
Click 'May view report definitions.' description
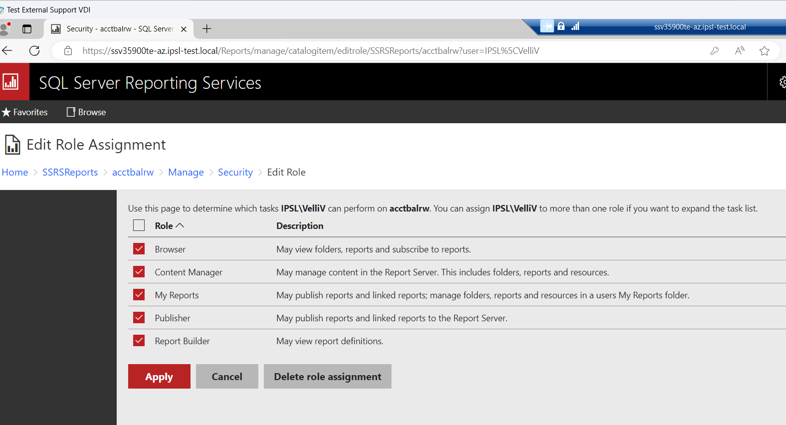click(x=330, y=341)
